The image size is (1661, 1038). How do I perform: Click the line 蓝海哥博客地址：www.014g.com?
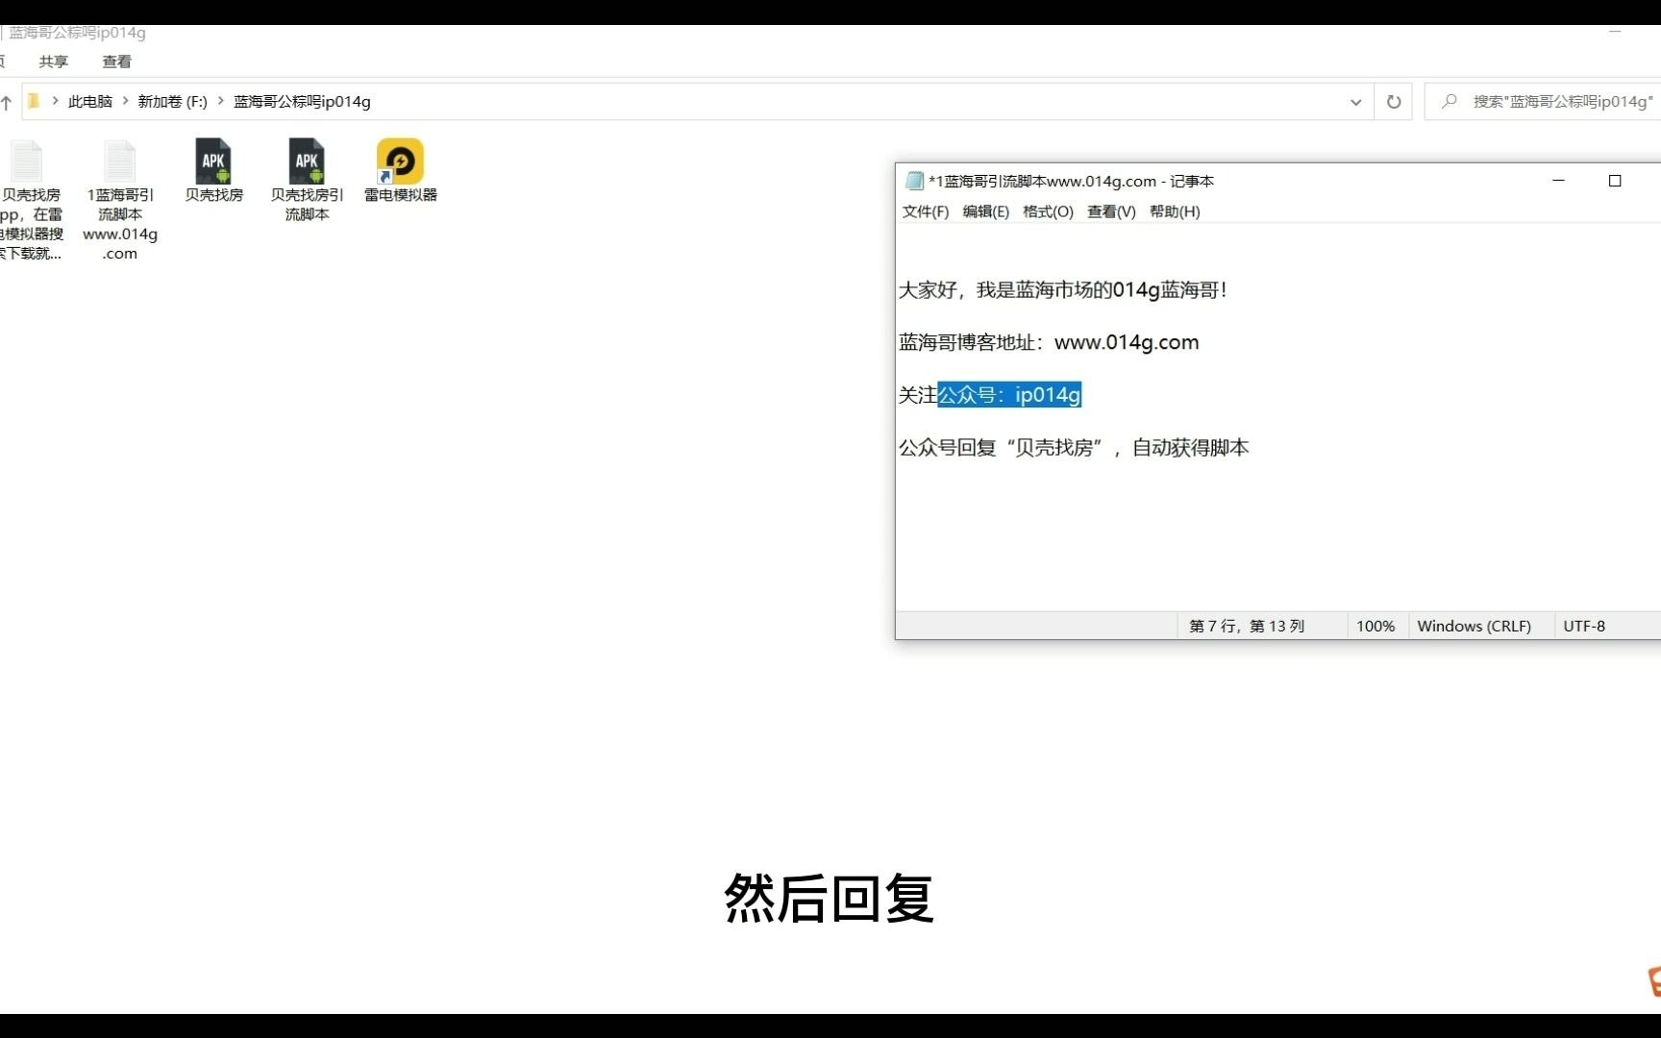click(1049, 342)
